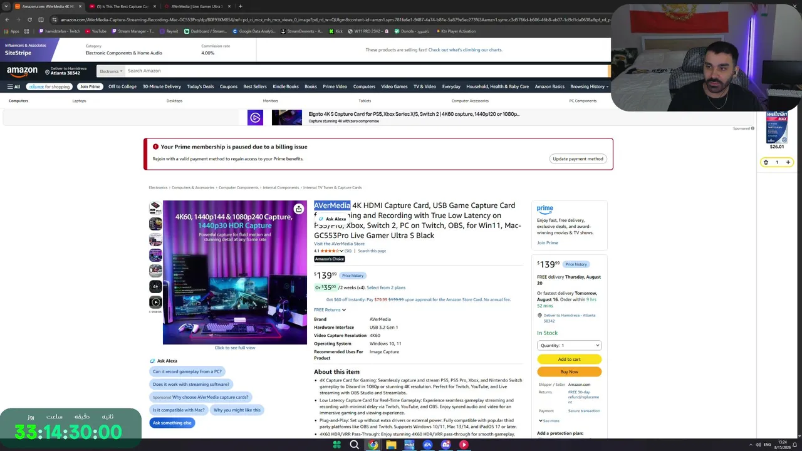Open the Kick bookmark
Viewport: 802px width, 451px height.
coord(336,31)
